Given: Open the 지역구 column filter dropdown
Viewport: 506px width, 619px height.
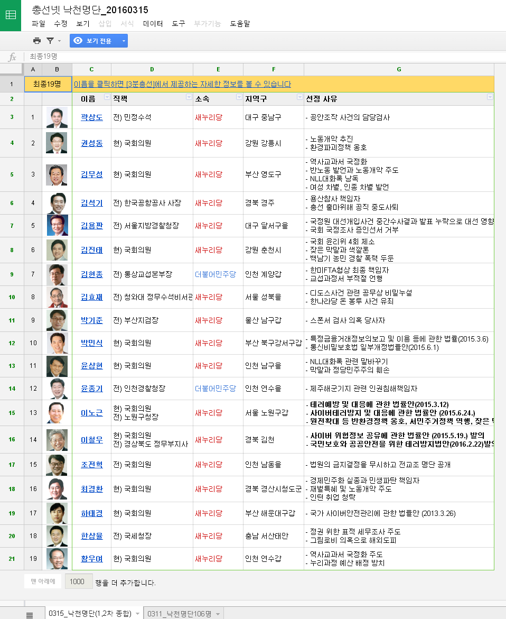Looking at the screenshot, I should [299, 97].
